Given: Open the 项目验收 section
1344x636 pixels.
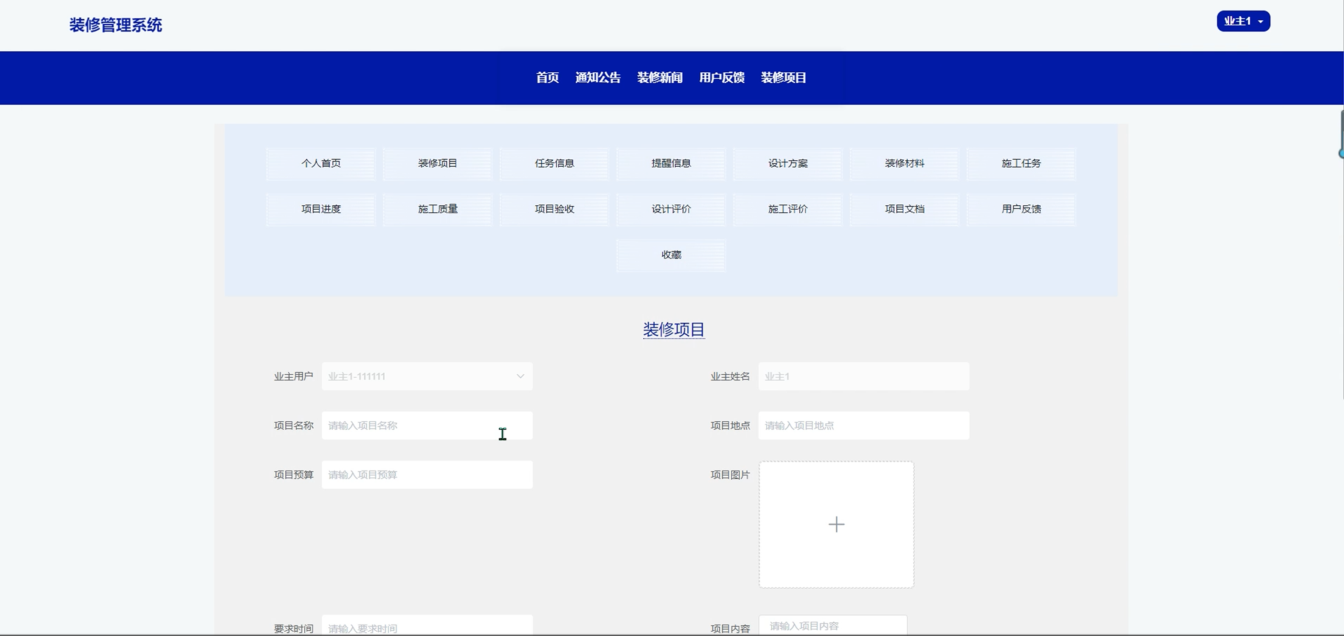Looking at the screenshot, I should (554, 209).
